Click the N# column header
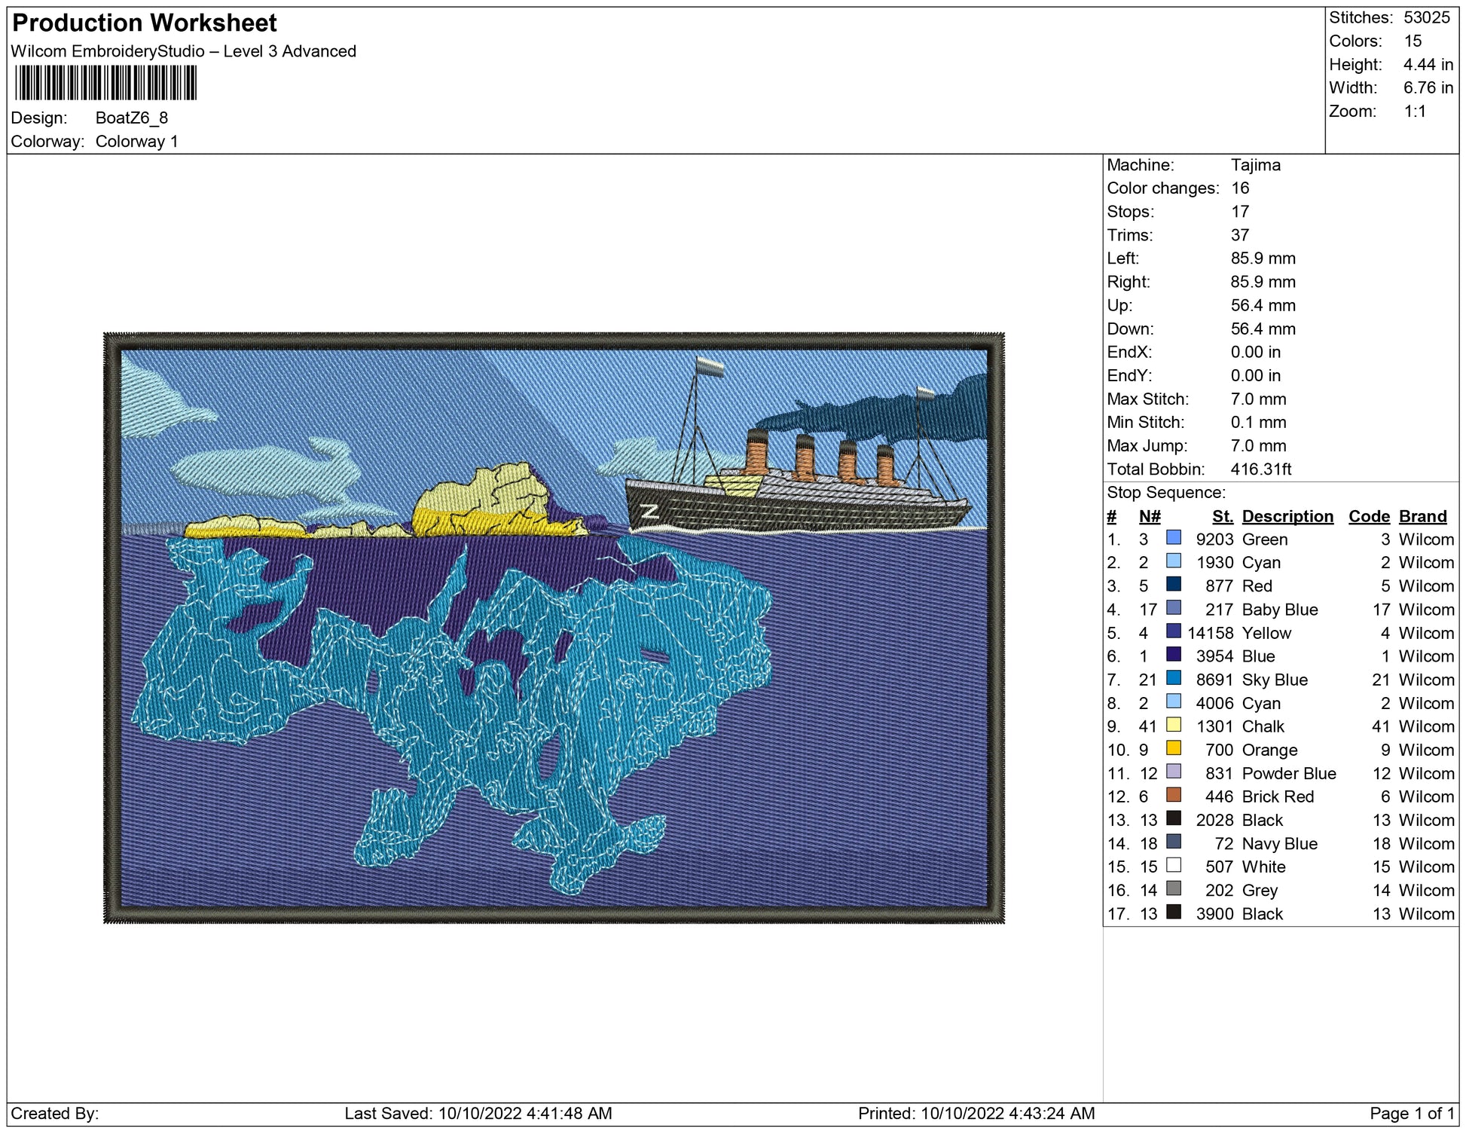 point(1149,516)
